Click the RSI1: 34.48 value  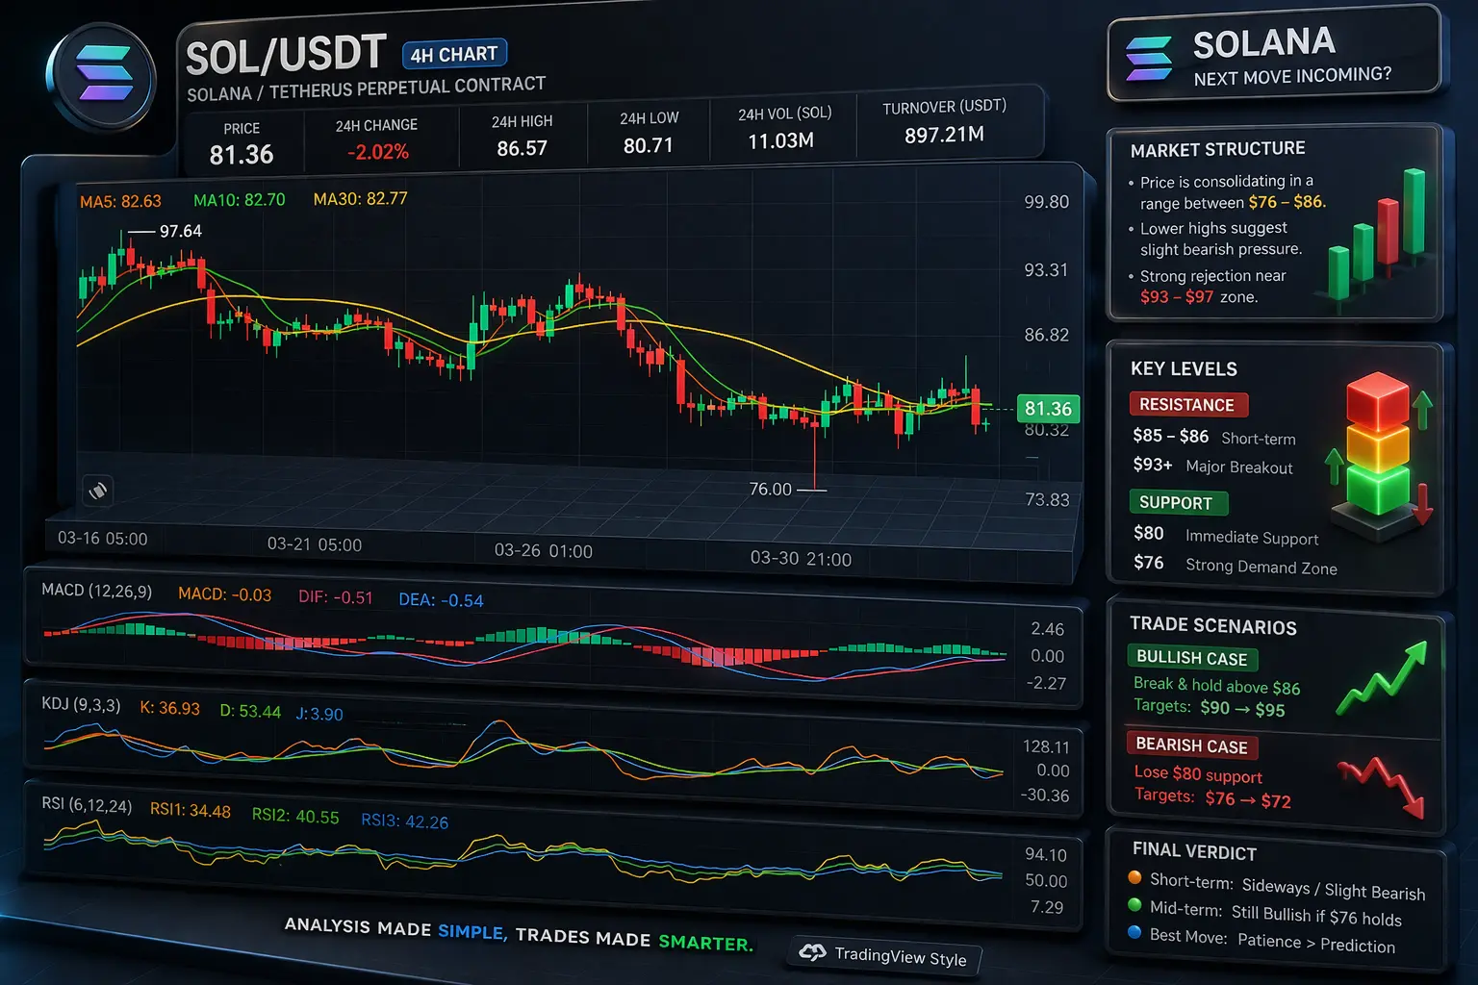[191, 810]
